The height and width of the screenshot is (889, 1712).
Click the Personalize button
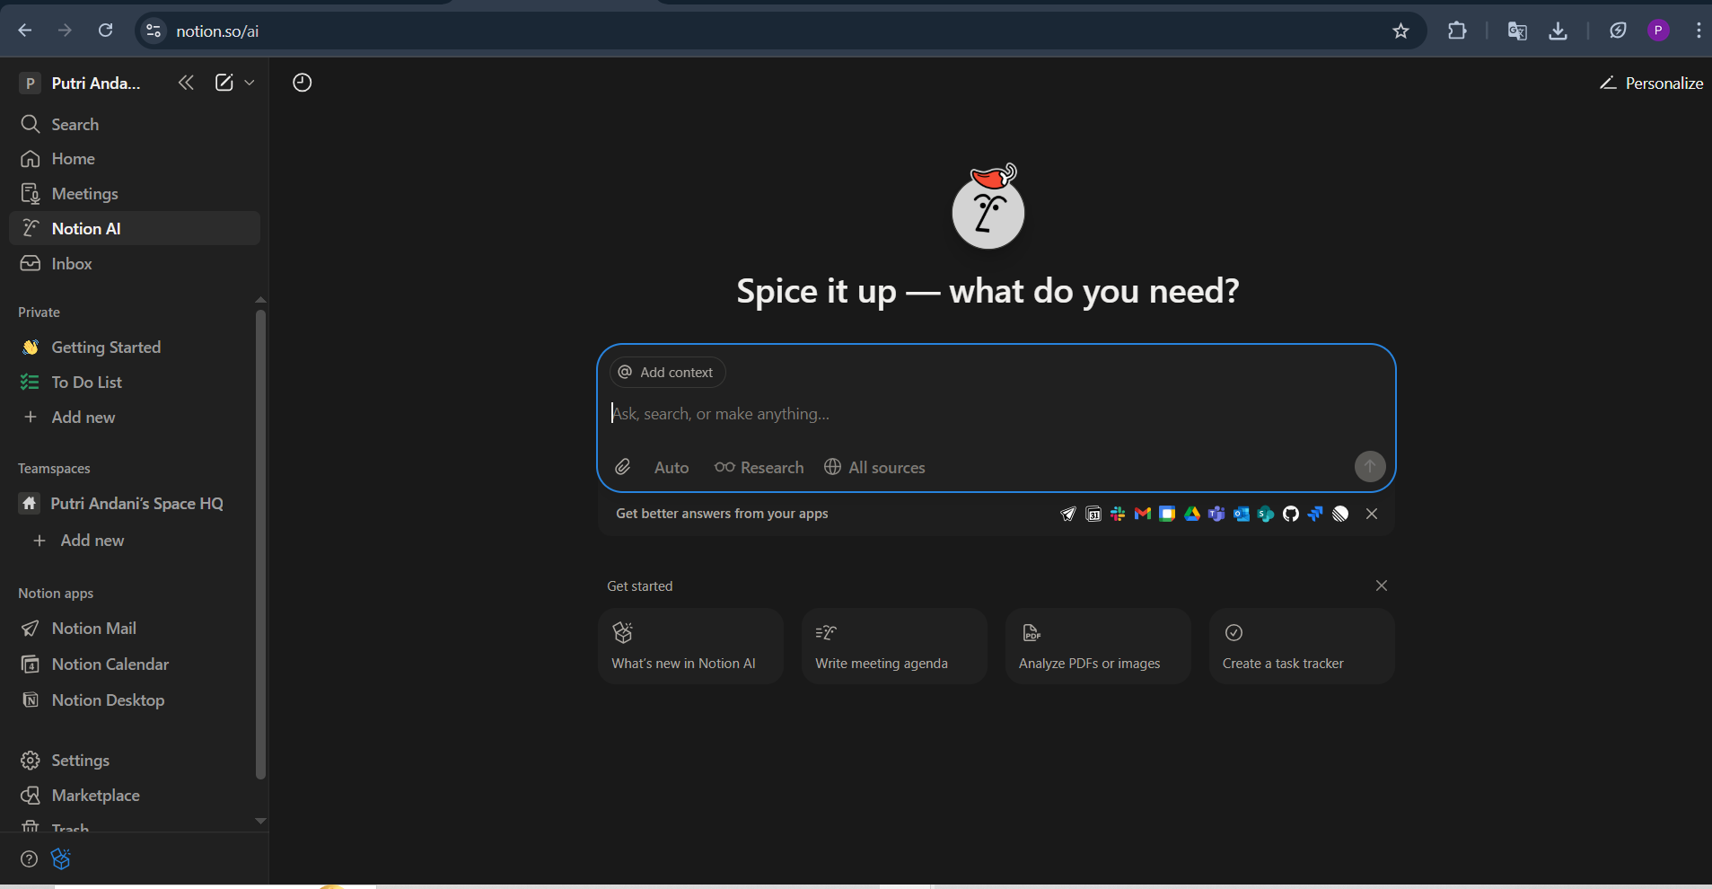coord(1651,83)
